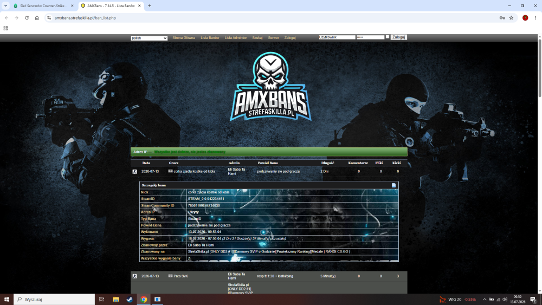
Task: Open Chrome profile avatar
Action: (525, 18)
